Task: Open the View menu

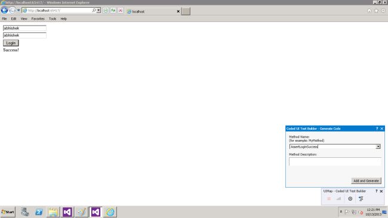Action: pos(24,19)
